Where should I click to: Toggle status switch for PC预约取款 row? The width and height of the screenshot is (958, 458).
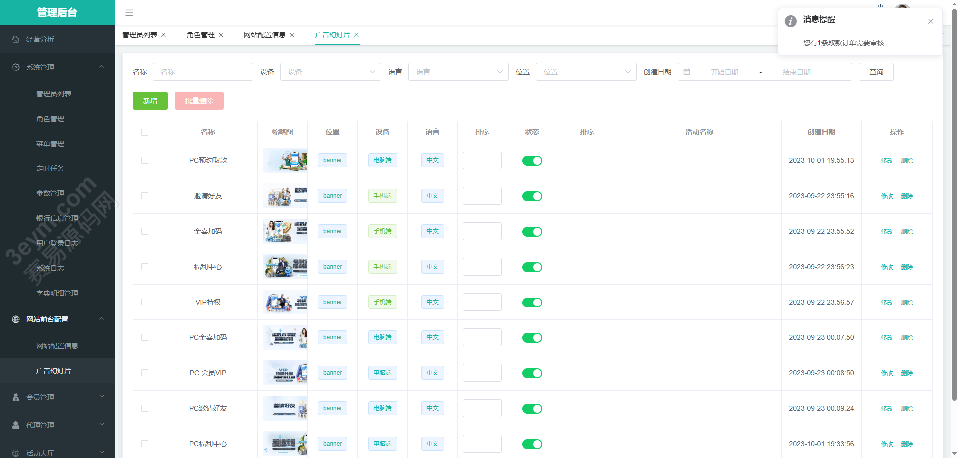pyautogui.click(x=532, y=161)
